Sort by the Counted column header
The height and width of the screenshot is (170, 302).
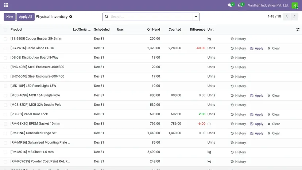175,30
